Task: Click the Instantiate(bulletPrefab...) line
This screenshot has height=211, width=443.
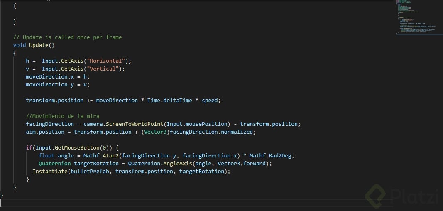Action: [x=131, y=172]
